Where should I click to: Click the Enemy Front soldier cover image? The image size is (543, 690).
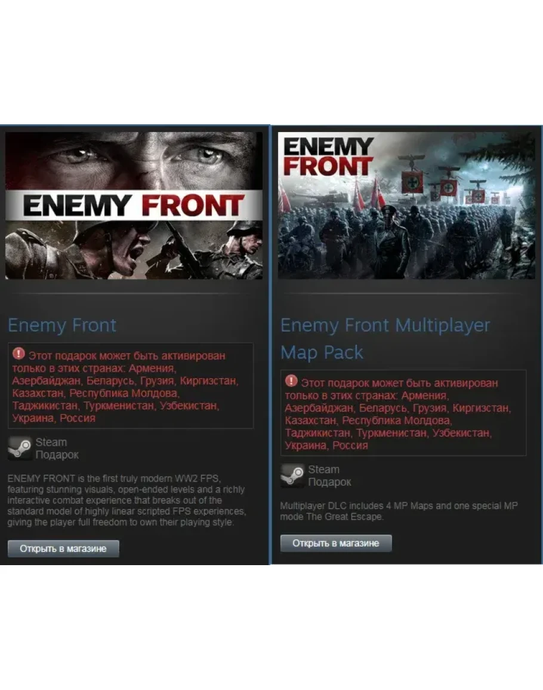(134, 206)
